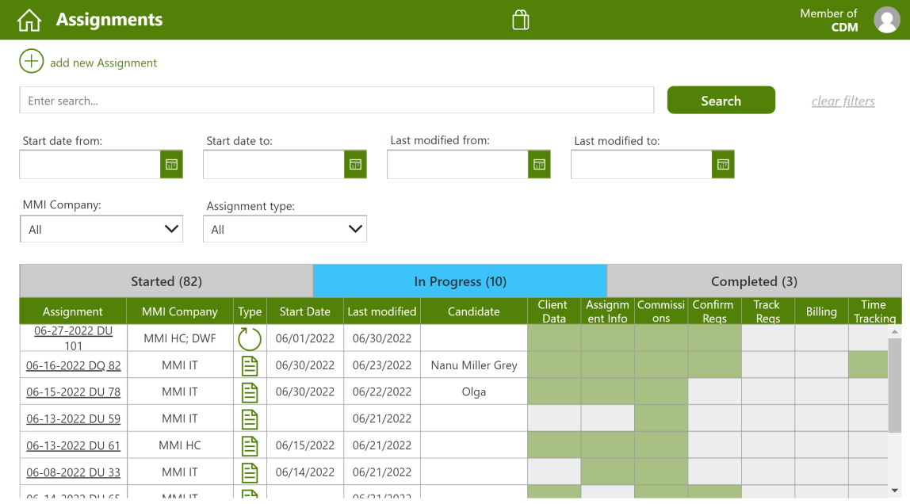Open the calendar picker for Last modified from
Image resolution: width=910 pixels, height=504 pixels.
click(x=539, y=164)
